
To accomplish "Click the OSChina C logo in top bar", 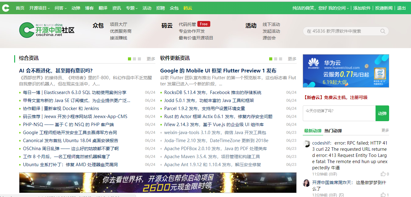I will pyautogui.click(x=6, y=8).
